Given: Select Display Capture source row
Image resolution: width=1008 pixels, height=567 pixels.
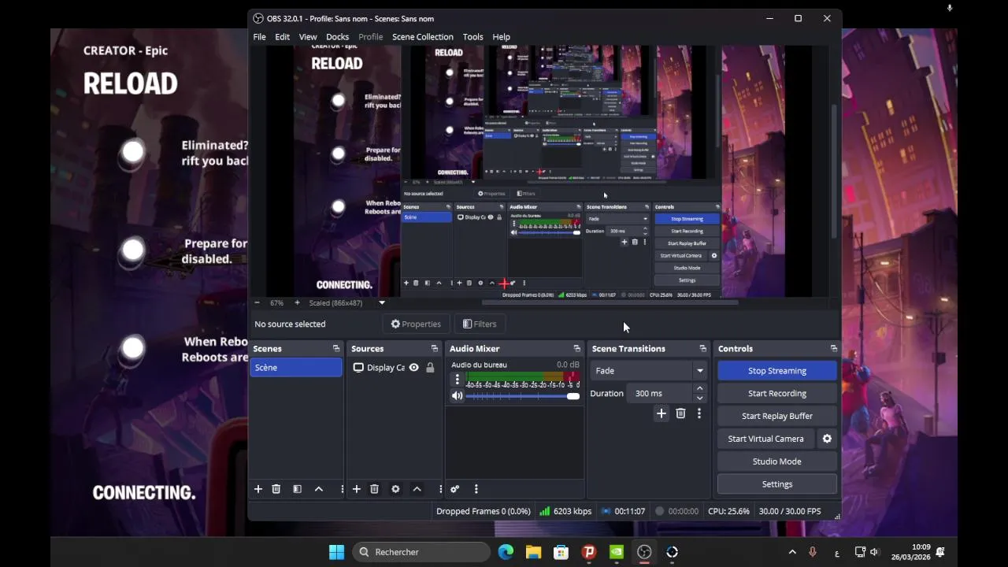Looking at the screenshot, I should tap(395, 368).
